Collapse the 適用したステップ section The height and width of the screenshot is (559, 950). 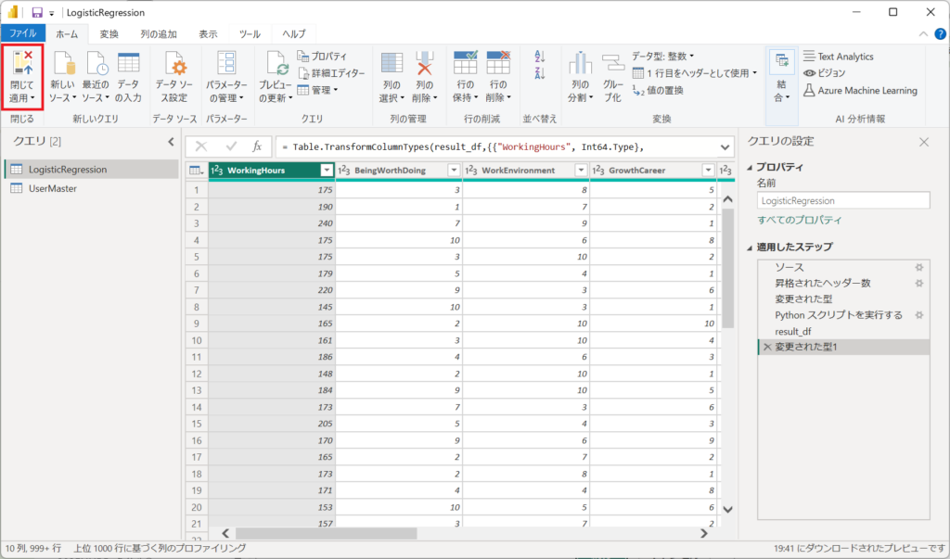pos(750,248)
